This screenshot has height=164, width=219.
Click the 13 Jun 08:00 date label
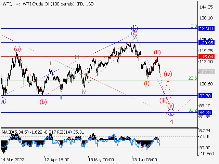(x=144, y=160)
